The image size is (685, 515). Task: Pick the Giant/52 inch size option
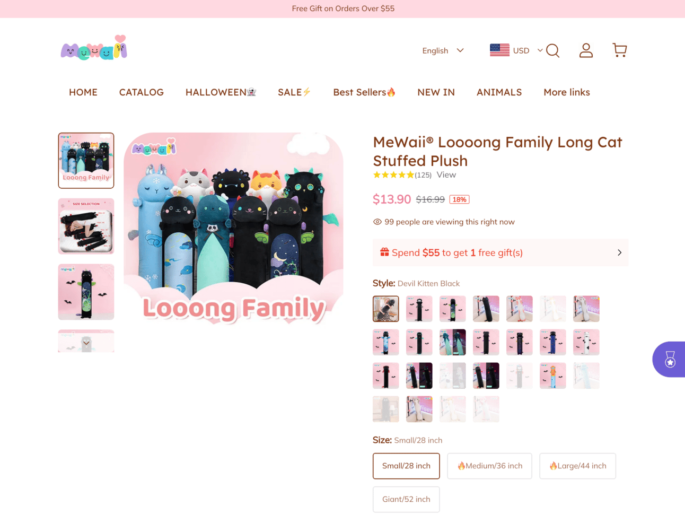tap(406, 499)
